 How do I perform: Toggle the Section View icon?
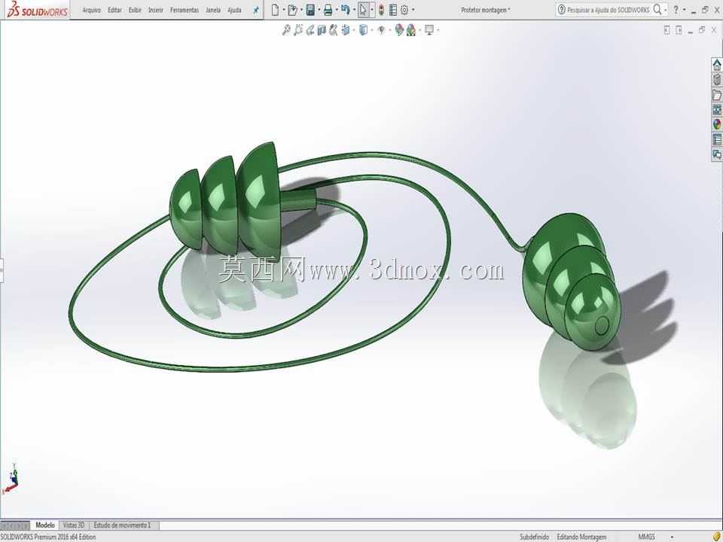(x=322, y=30)
